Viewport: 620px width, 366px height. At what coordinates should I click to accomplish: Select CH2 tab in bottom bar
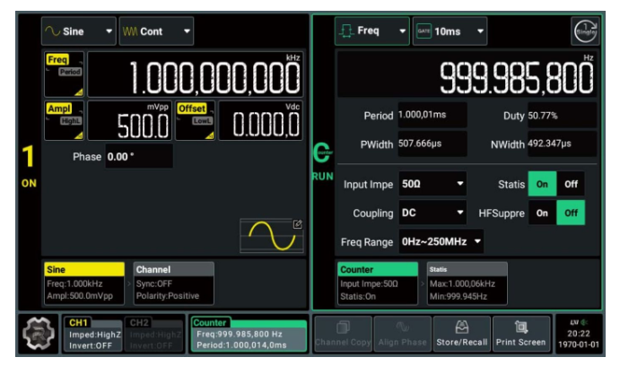[x=153, y=334]
